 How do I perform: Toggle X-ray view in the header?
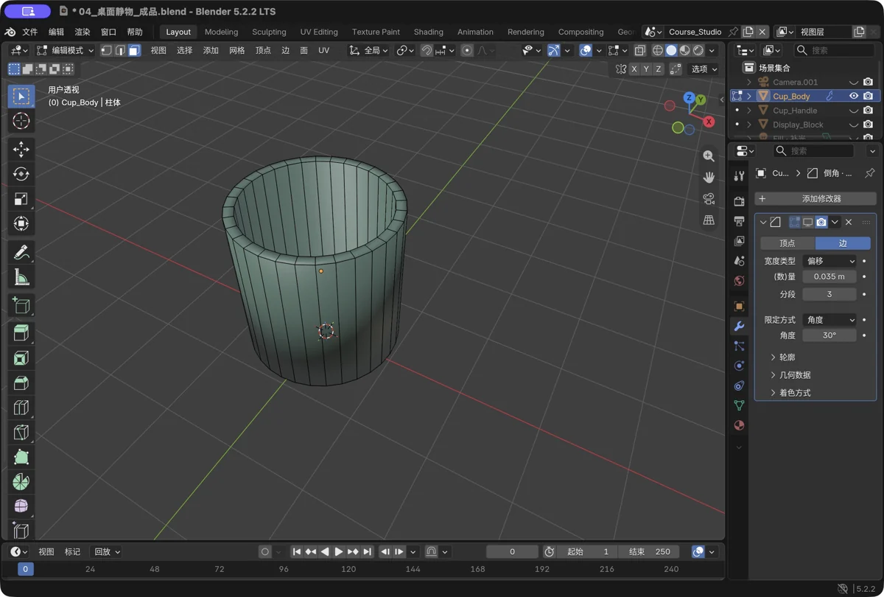(639, 50)
